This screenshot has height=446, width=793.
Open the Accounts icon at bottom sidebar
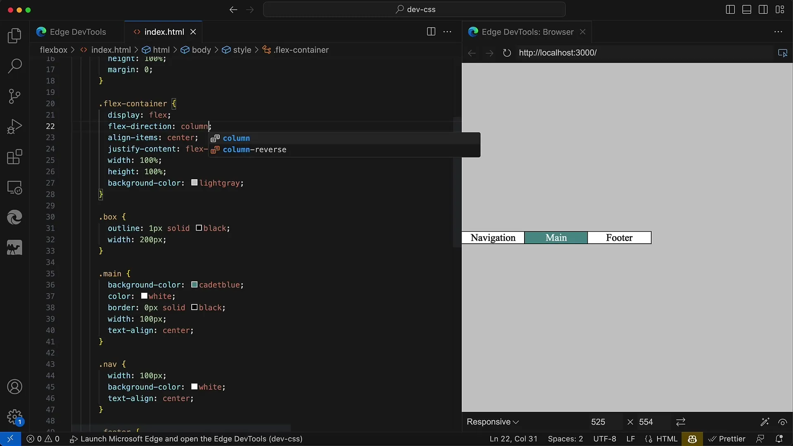click(x=14, y=387)
